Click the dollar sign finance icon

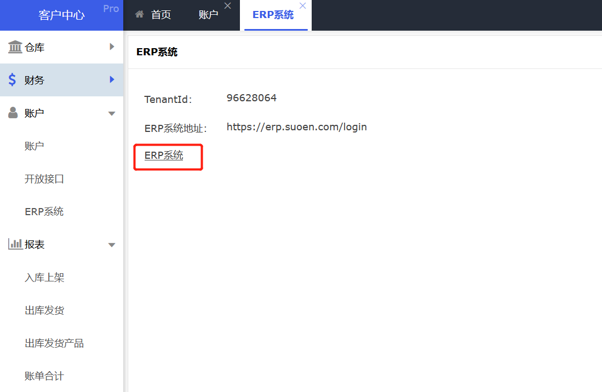pyautogui.click(x=13, y=80)
